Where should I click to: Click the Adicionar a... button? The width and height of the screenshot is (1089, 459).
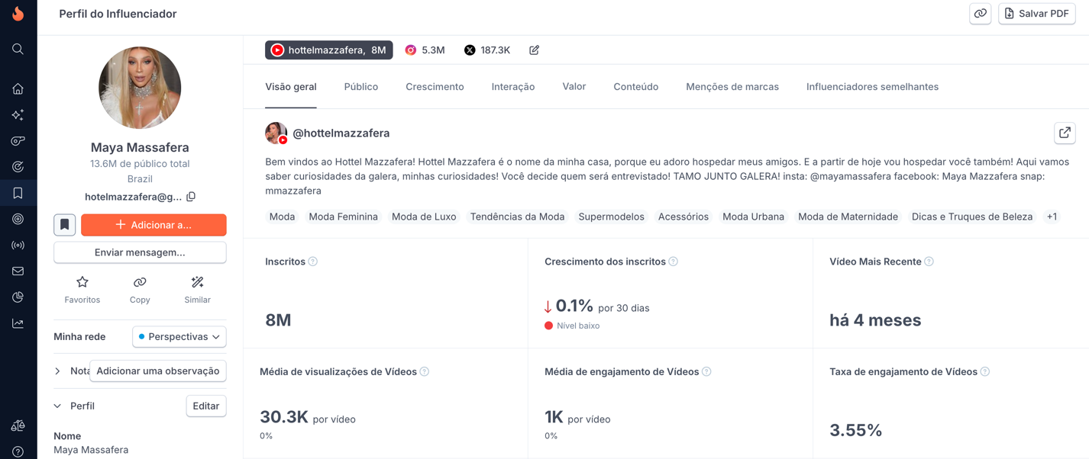(x=153, y=225)
